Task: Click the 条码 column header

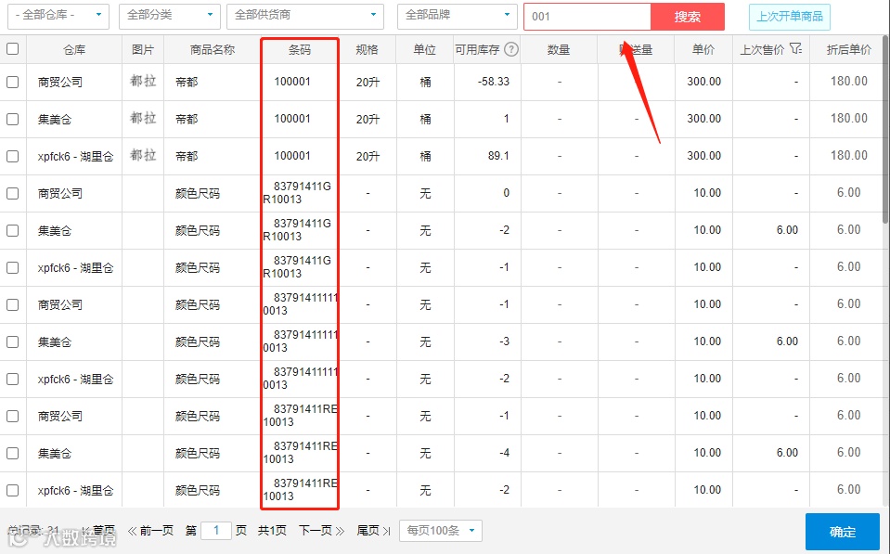Action: coord(299,50)
